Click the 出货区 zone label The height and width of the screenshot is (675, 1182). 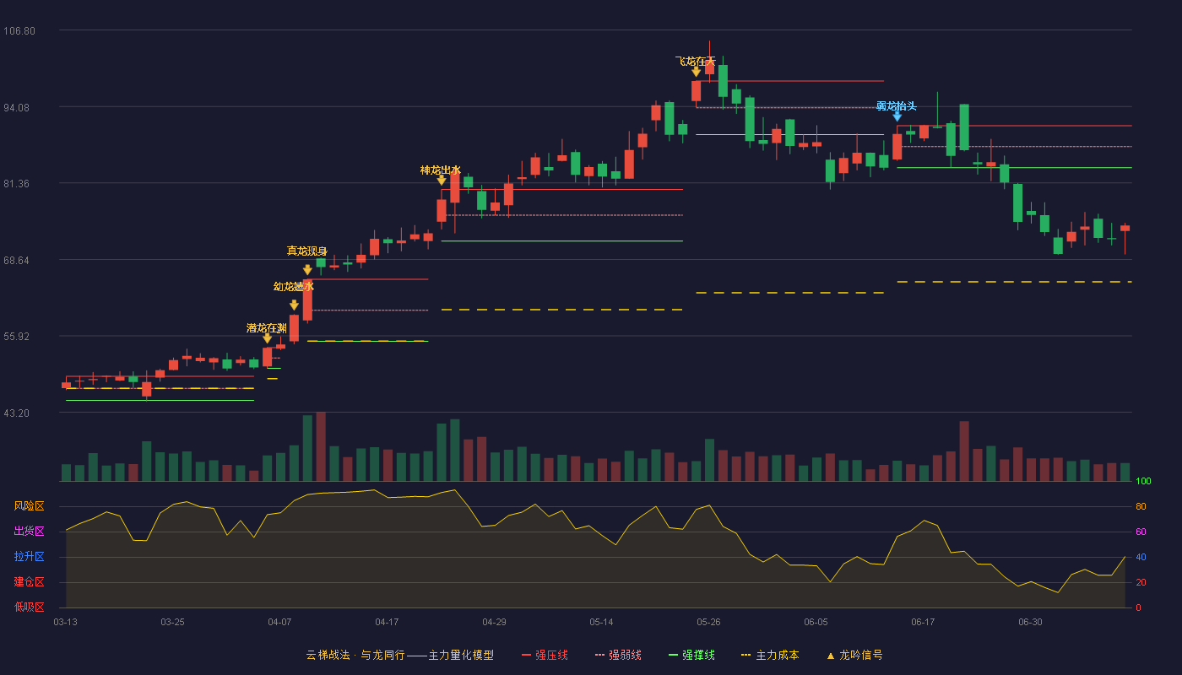point(29,532)
